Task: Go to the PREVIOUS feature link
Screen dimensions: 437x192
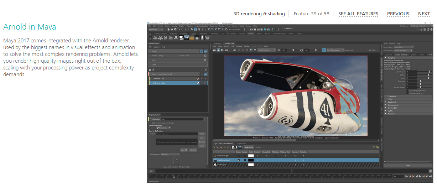Action: 398,14
